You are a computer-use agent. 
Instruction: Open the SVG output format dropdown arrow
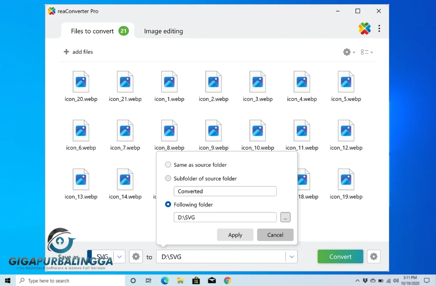pos(119,256)
